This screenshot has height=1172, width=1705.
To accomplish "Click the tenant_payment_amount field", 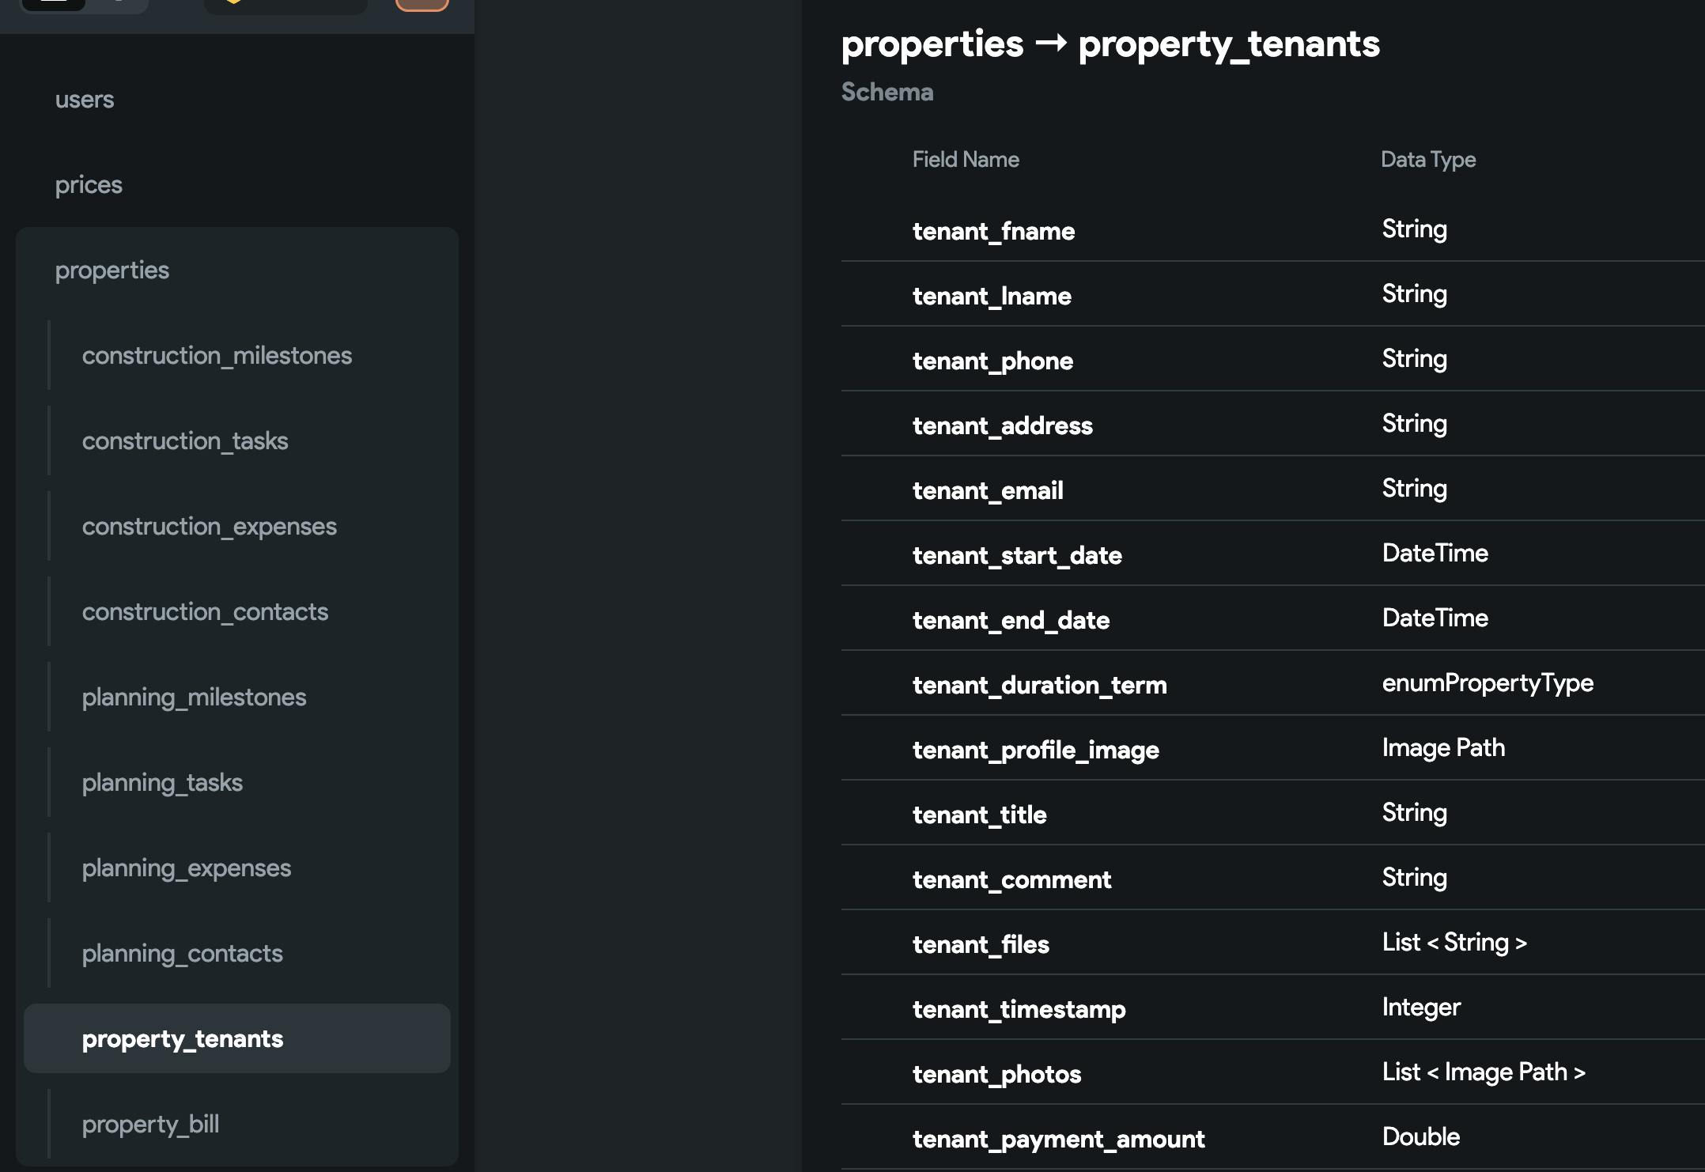I will [1058, 1139].
